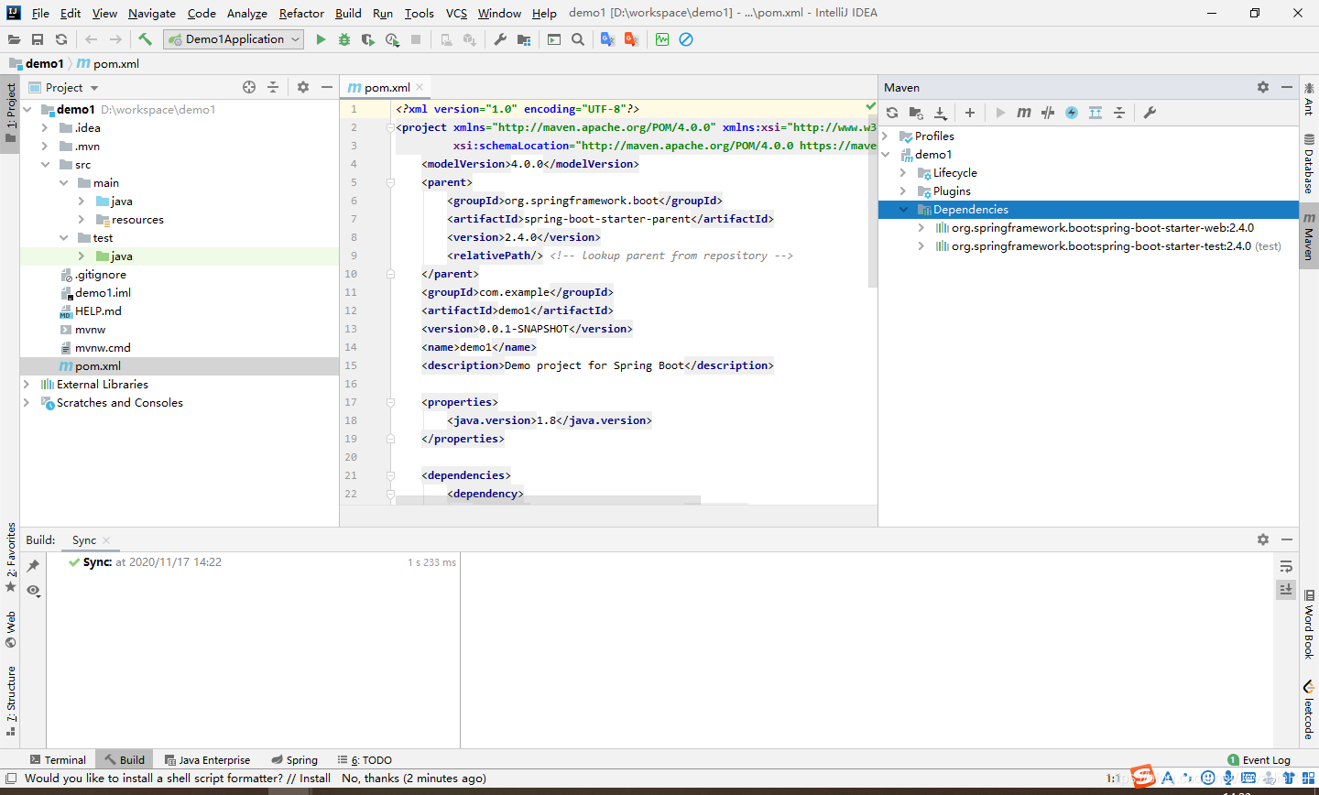Open the Database side tool window
This screenshot has width=1319, height=795.
[x=1309, y=163]
